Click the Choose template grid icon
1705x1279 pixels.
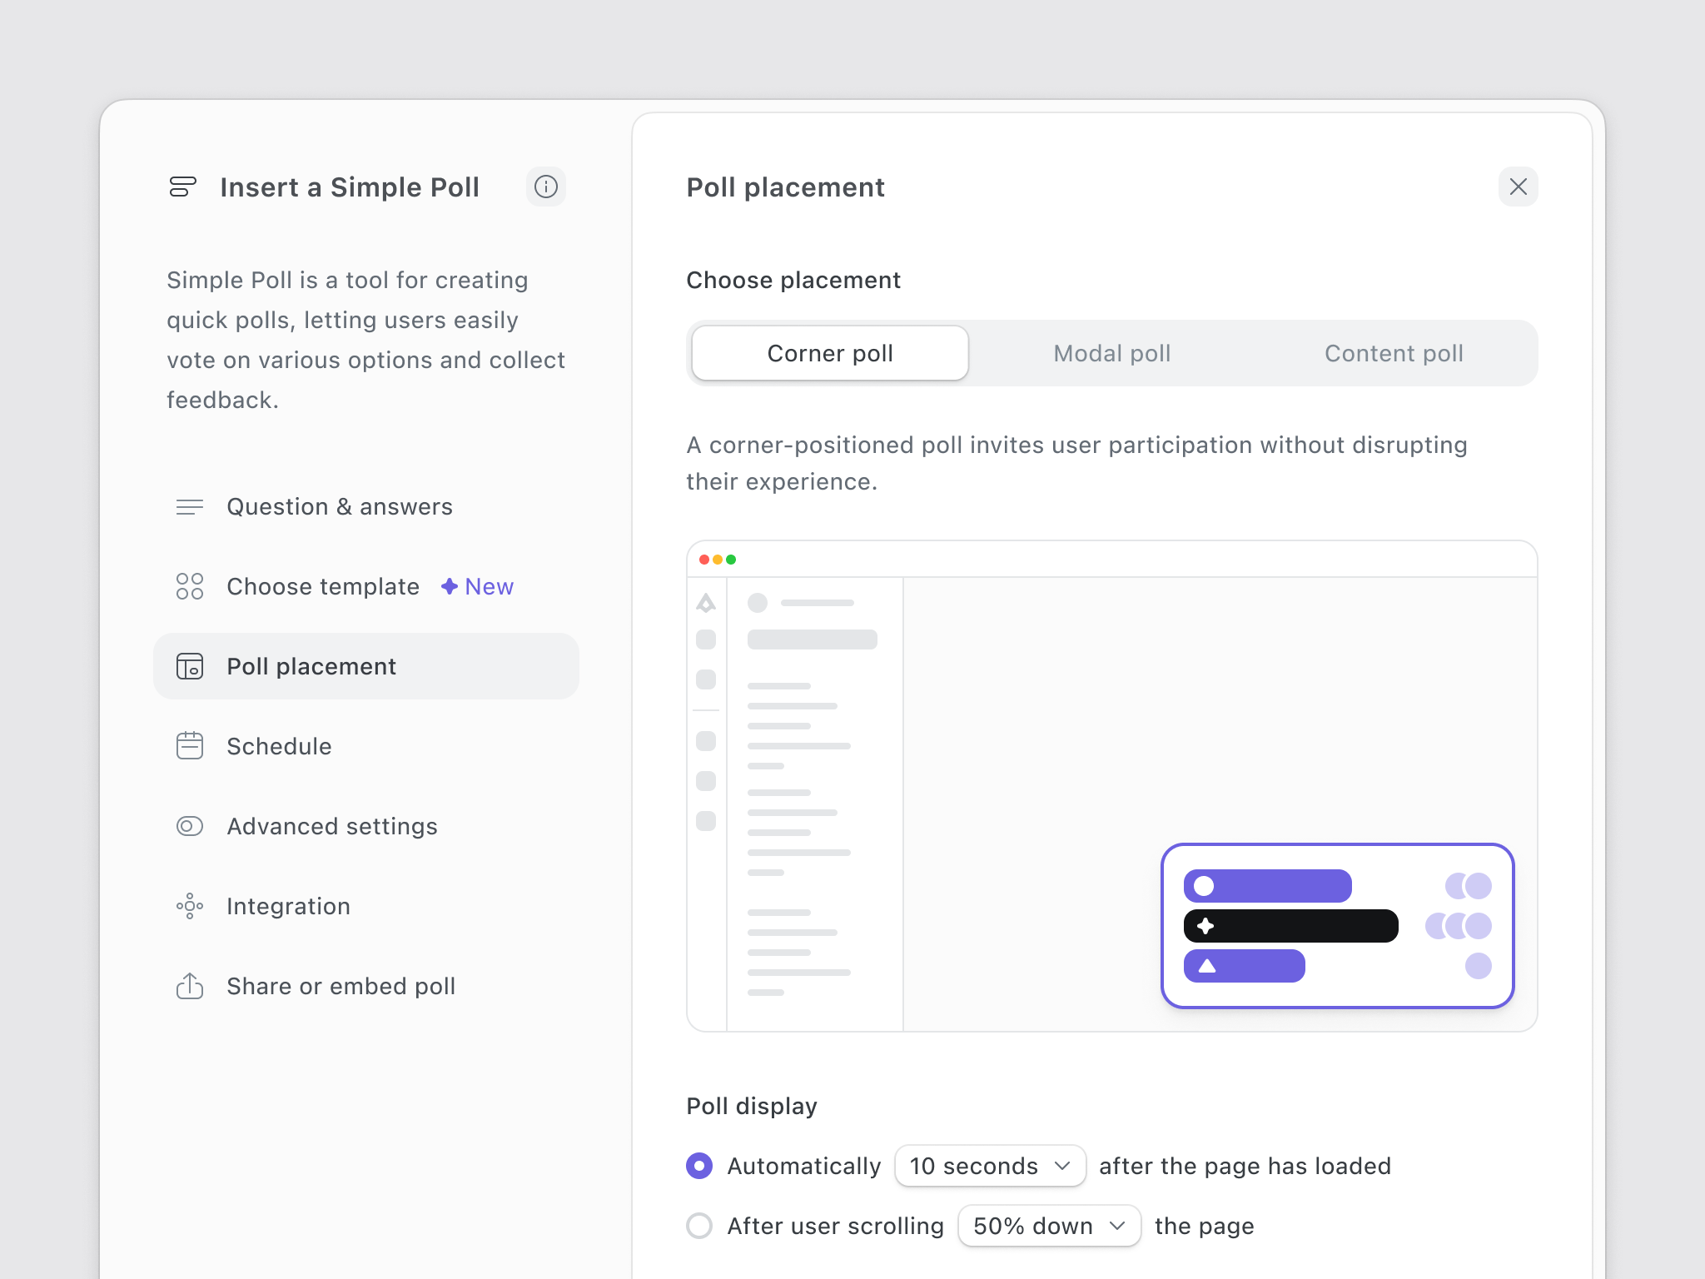point(189,586)
